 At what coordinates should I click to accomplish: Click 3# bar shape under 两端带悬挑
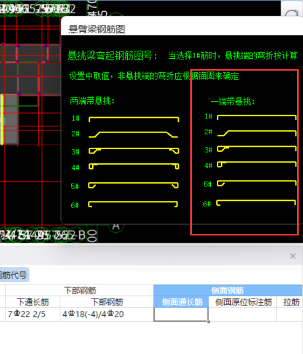click(134, 151)
